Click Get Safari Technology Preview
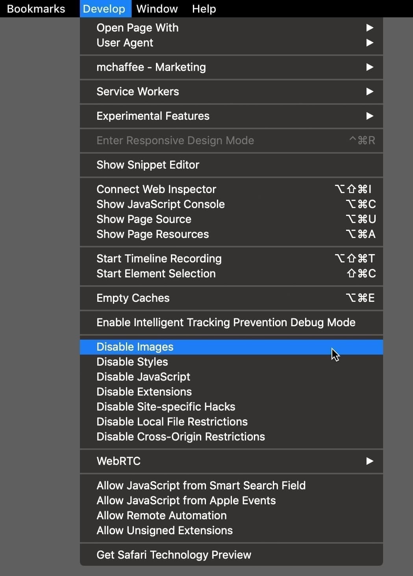The height and width of the screenshot is (576, 413). [174, 555]
